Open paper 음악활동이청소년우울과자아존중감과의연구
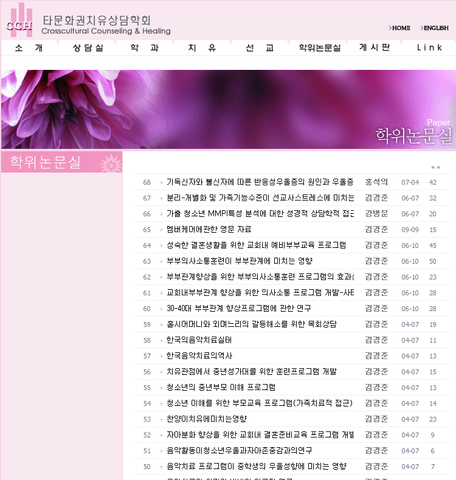The height and width of the screenshot is (480, 456). pos(240,451)
